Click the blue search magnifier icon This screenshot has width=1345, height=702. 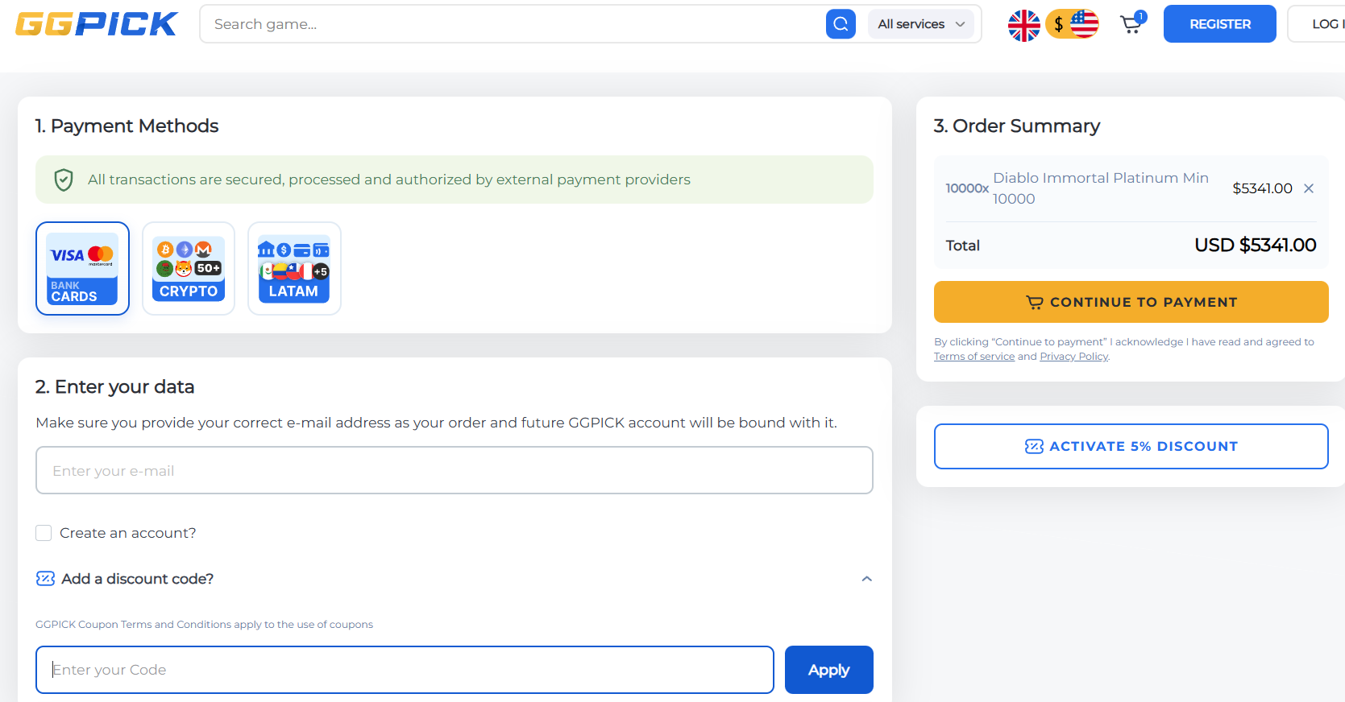(841, 24)
